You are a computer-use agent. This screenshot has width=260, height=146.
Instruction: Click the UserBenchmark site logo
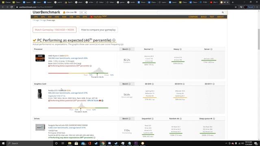coord(46,12)
